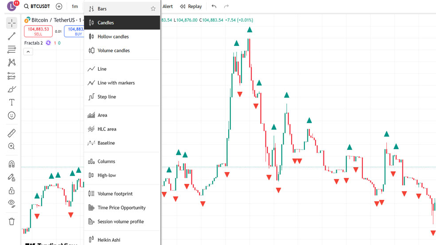Collapse the indicator legend chevron
Image resolution: width=436 pixels, height=245 pixels.
click(28, 52)
